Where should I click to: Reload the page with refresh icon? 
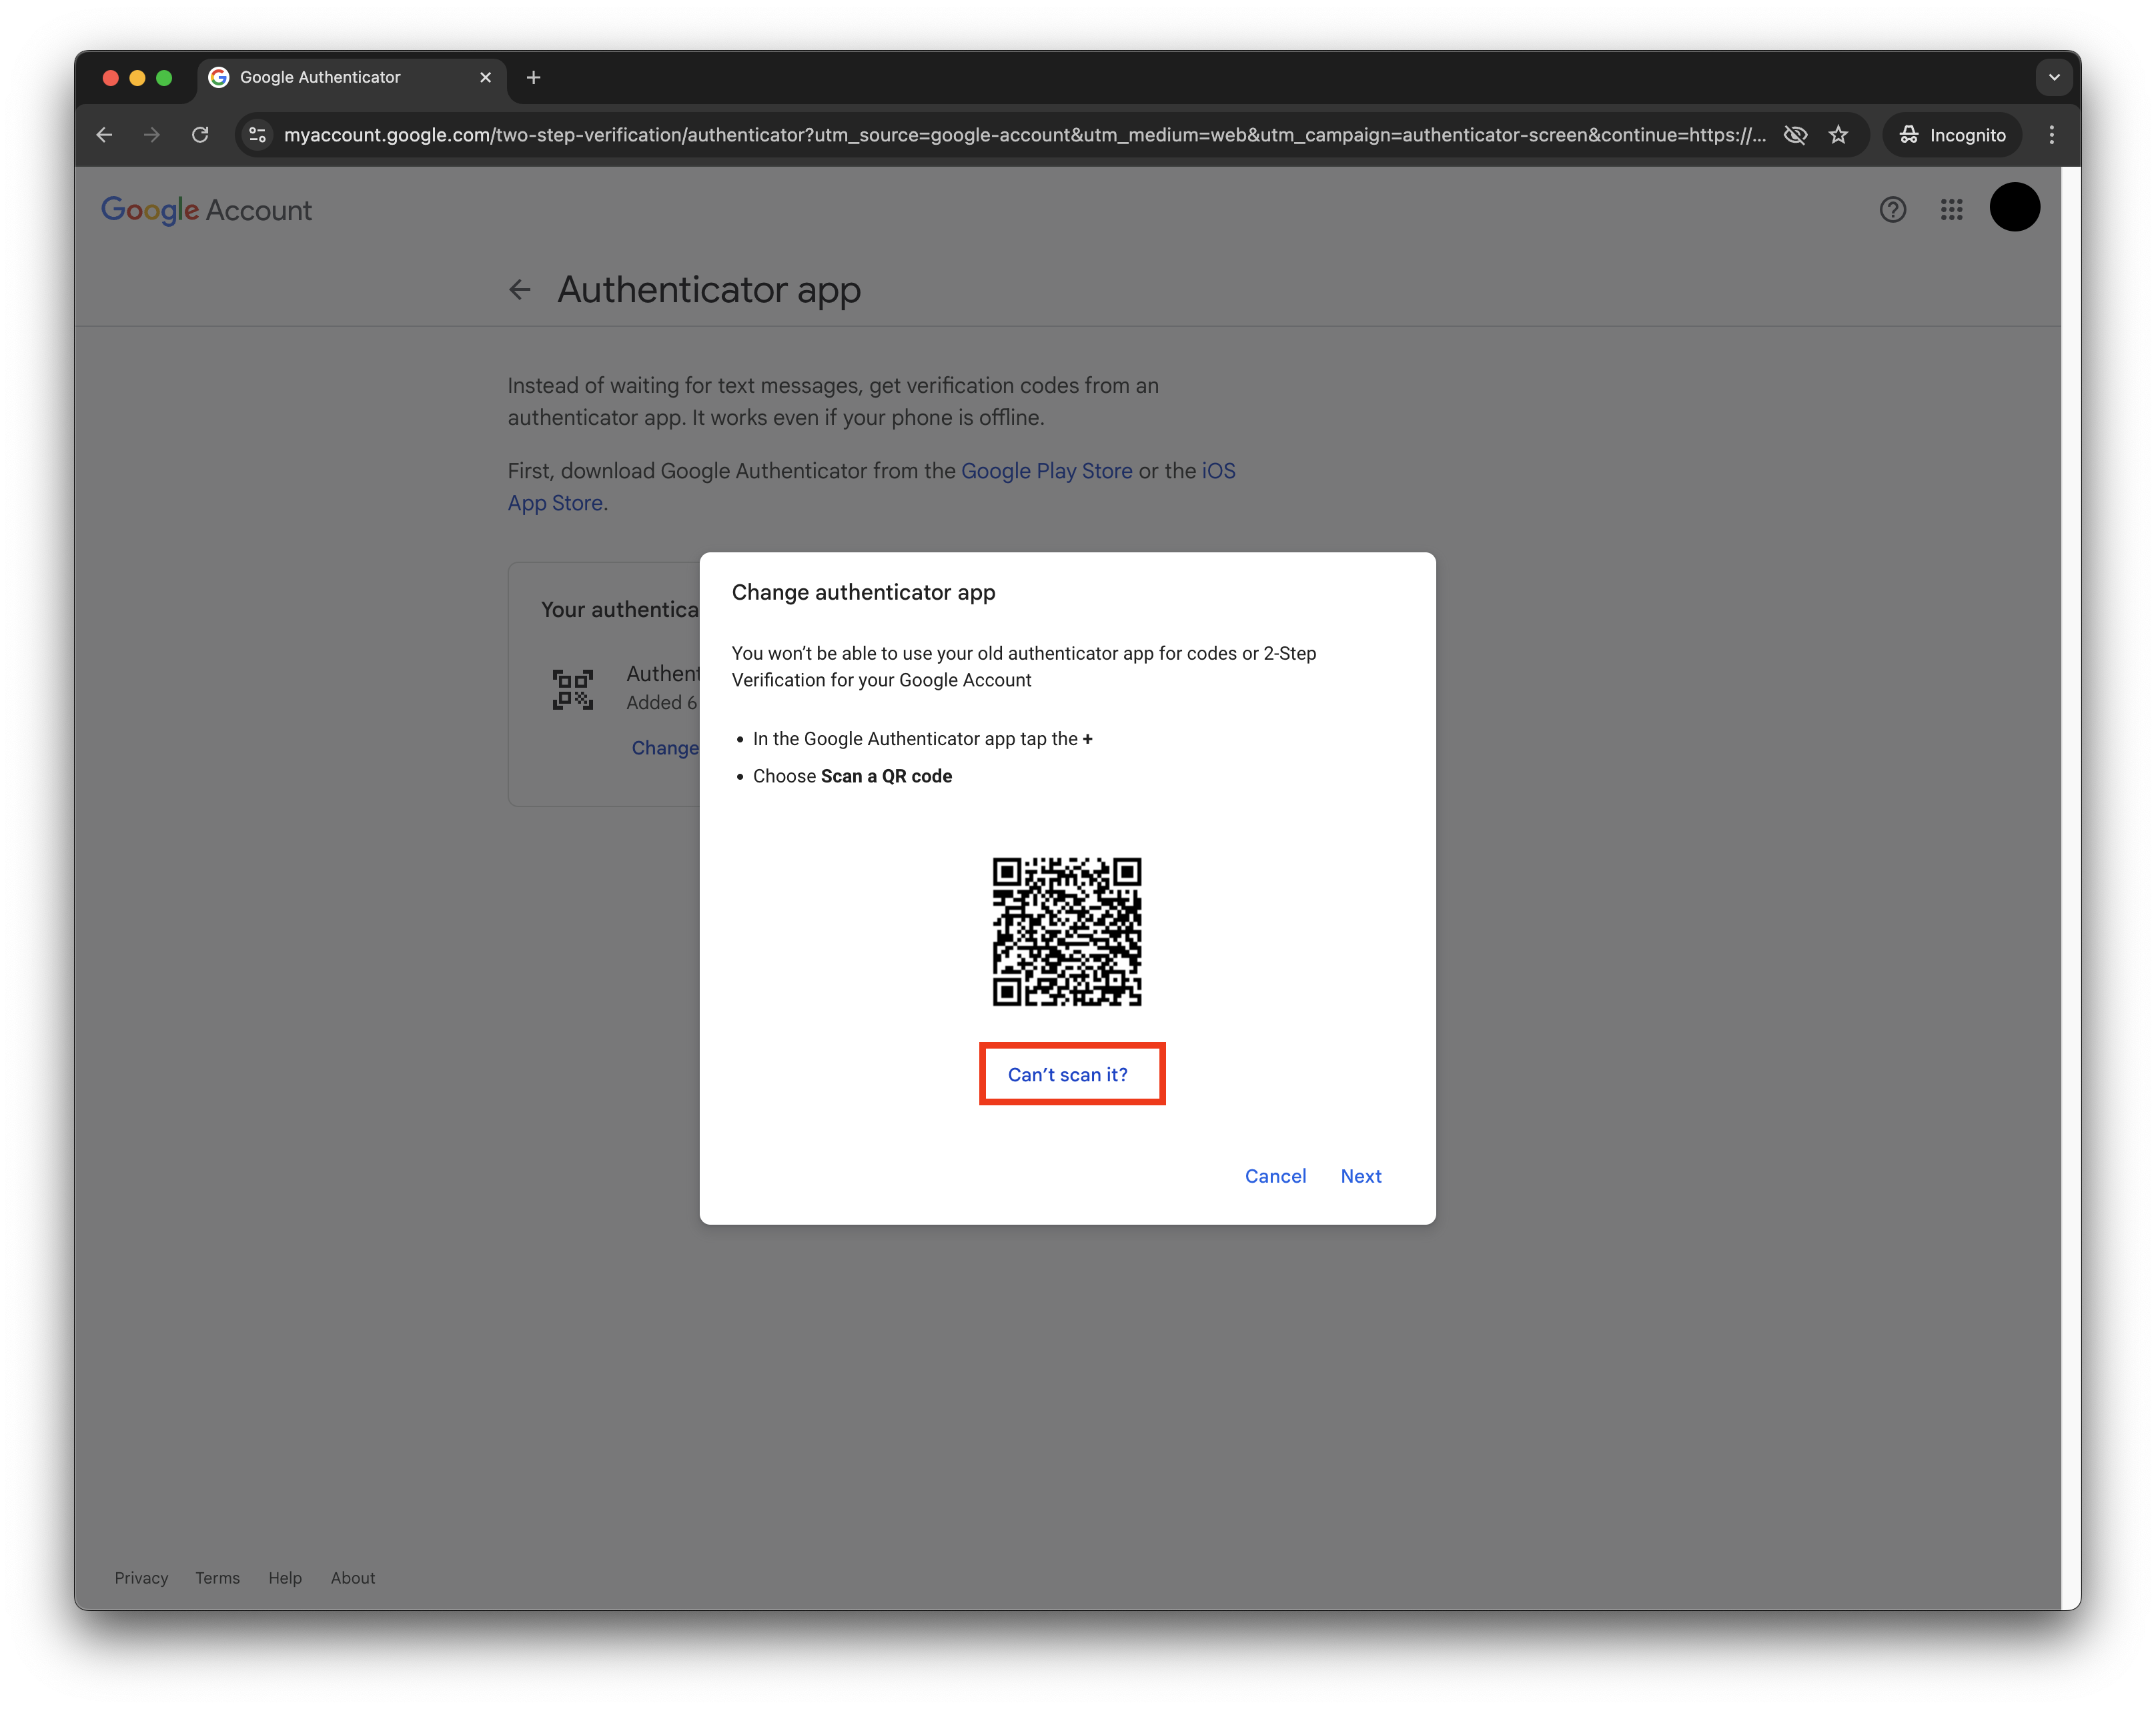coord(200,135)
